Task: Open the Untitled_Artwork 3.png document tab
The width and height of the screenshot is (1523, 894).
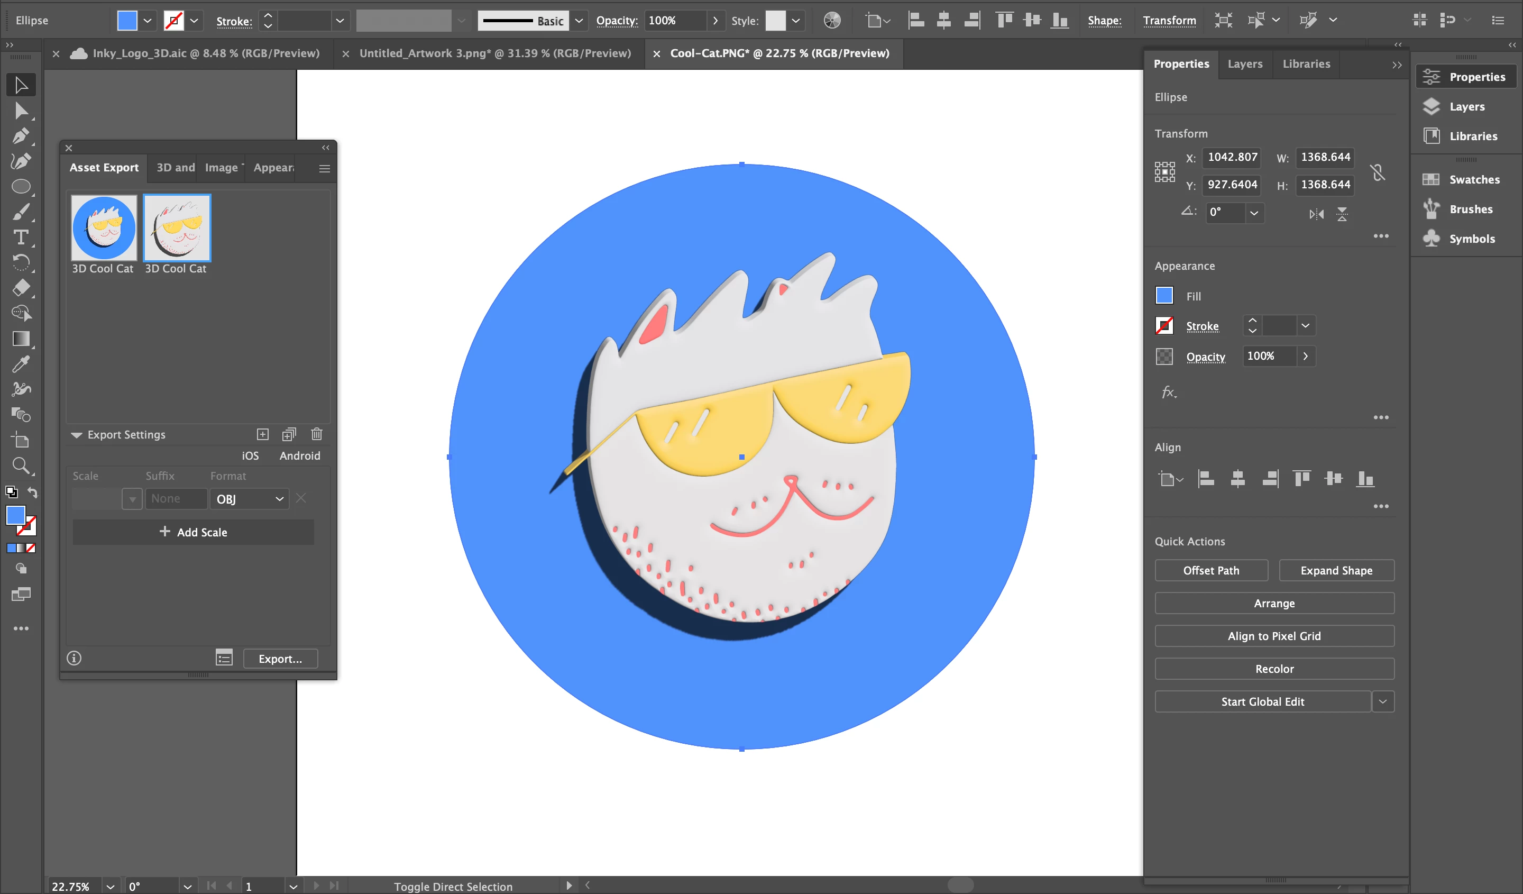Action: click(x=494, y=53)
